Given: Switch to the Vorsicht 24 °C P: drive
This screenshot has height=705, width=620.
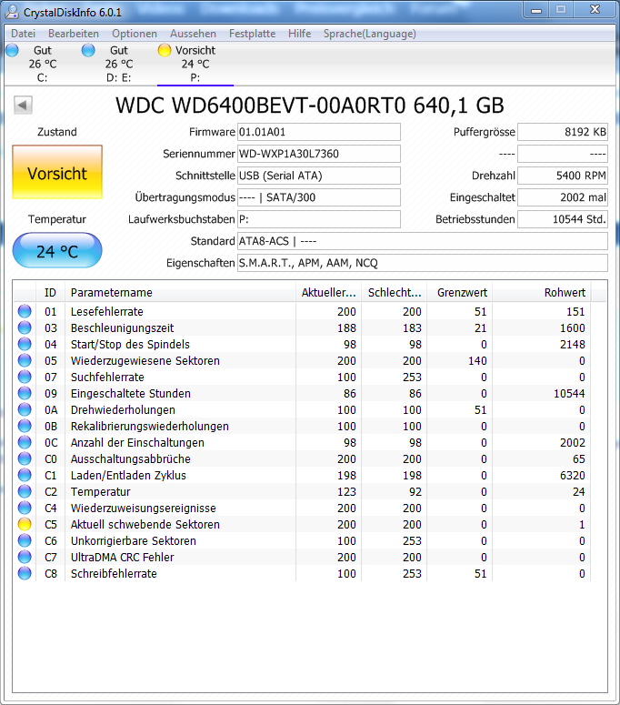Looking at the screenshot, I should [195, 64].
